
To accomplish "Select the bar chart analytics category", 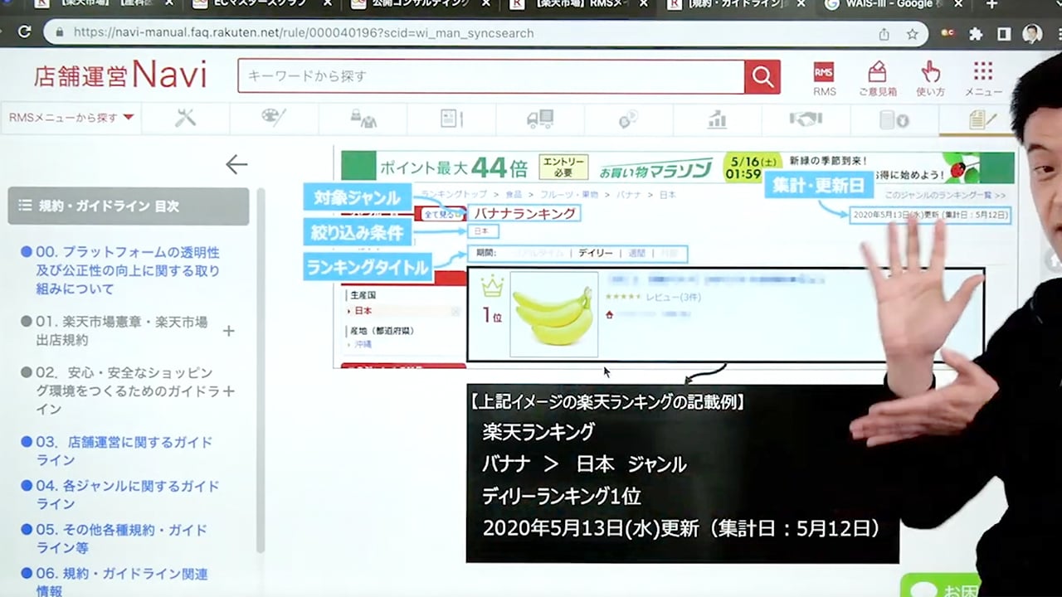I will click(717, 119).
